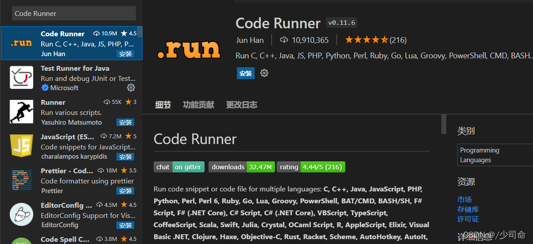Click the Prettier extension icon
Image resolution: width=533 pixels, height=244 pixels.
[x=21, y=180]
